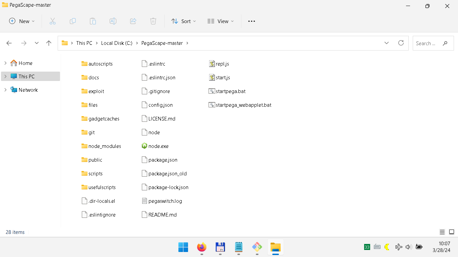The image size is (458, 257).
Task: Open the Sort dropdown menu
Action: click(184, 21)
